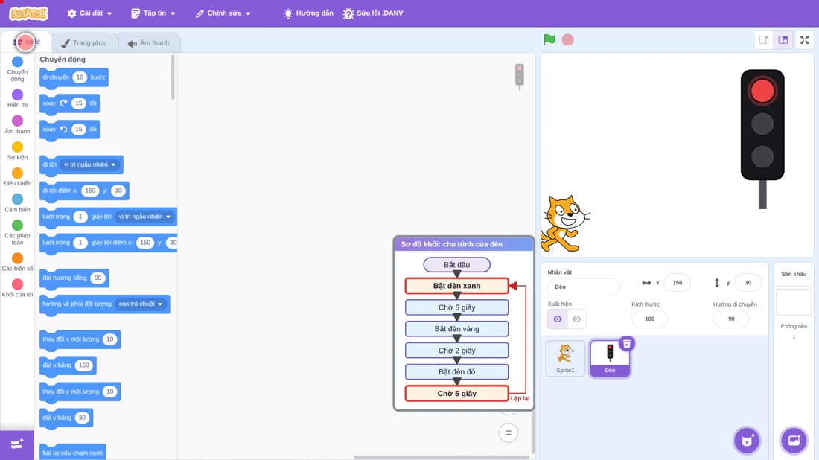Delete the Đèn sprite with trash icon
The image size is (819, 460).
(x=627, y=344)
